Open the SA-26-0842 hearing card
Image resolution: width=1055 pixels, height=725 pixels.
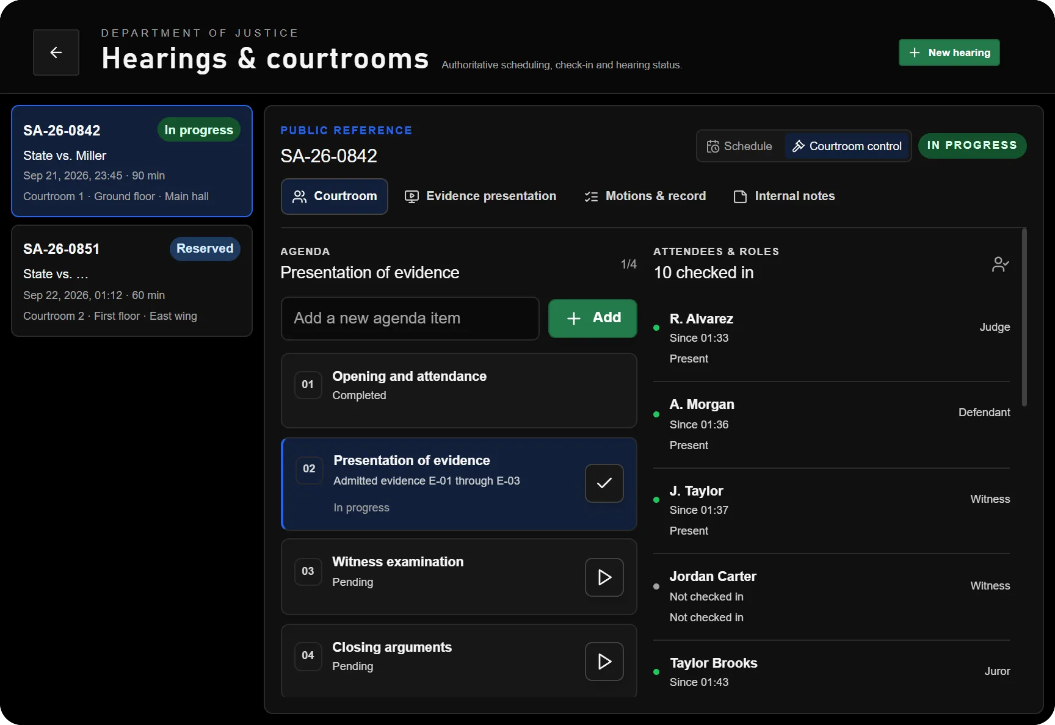[x=132, y=161]
